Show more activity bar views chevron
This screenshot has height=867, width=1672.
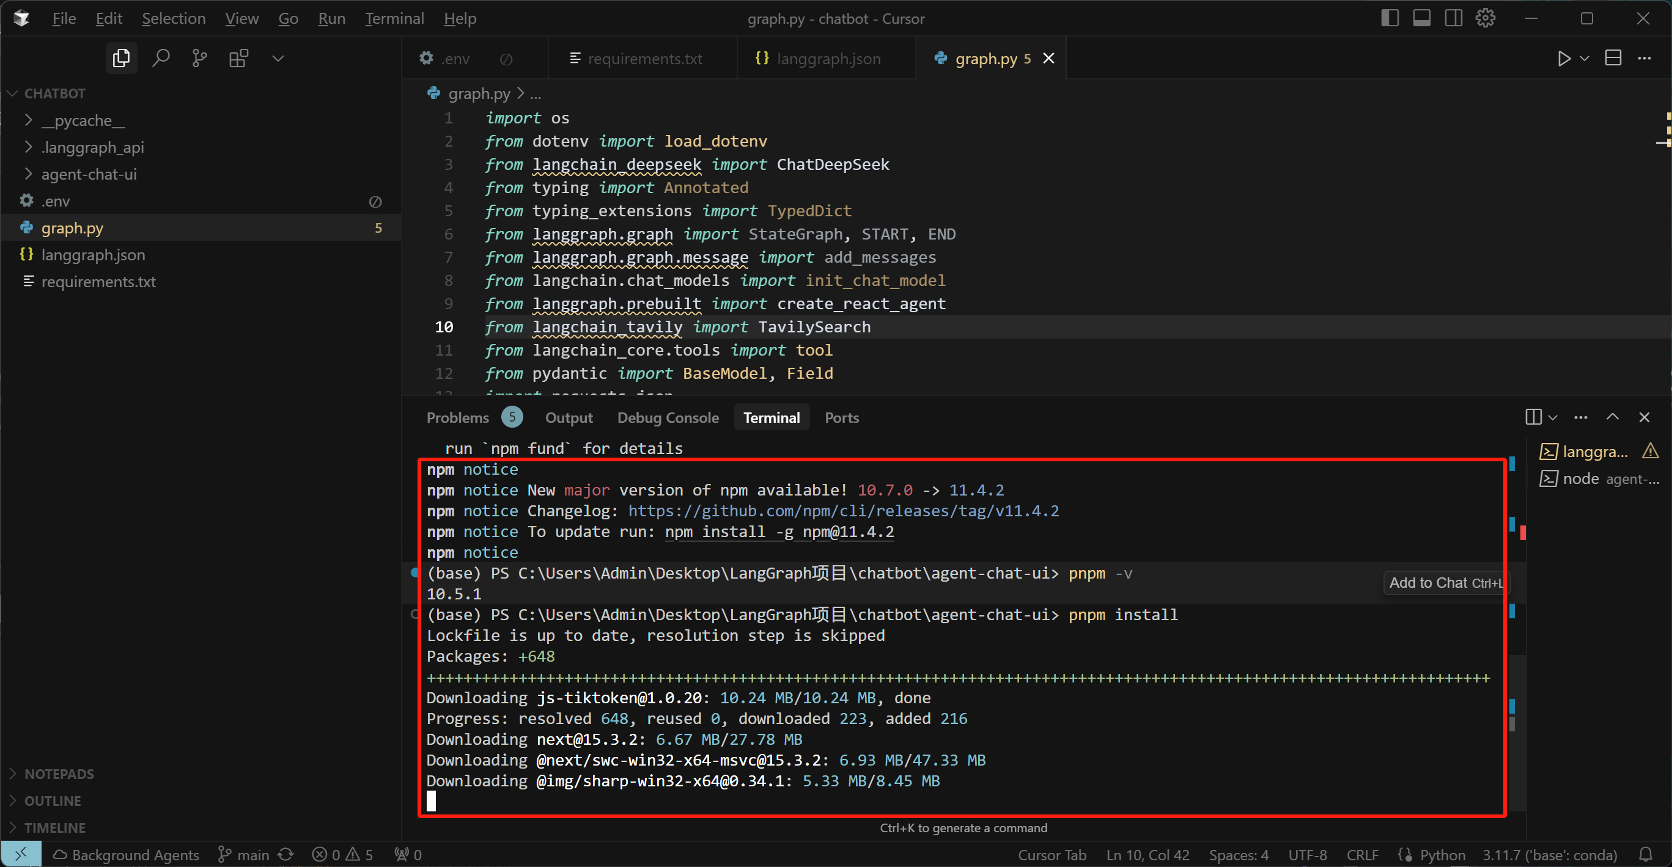coord(278,59)
